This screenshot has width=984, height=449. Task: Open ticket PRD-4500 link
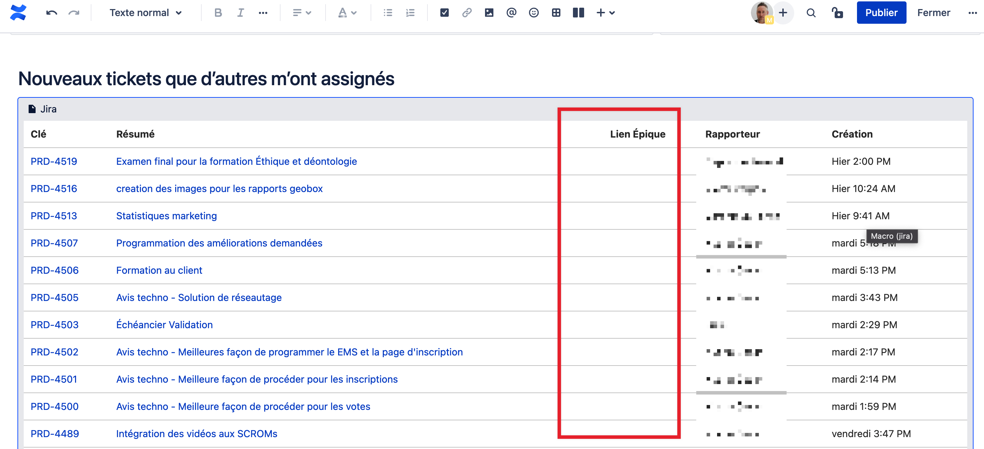[x=54, y=406]
